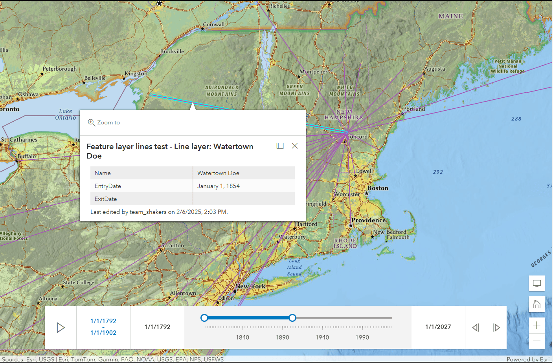Click the Scranton label on map

pos(173,246)
